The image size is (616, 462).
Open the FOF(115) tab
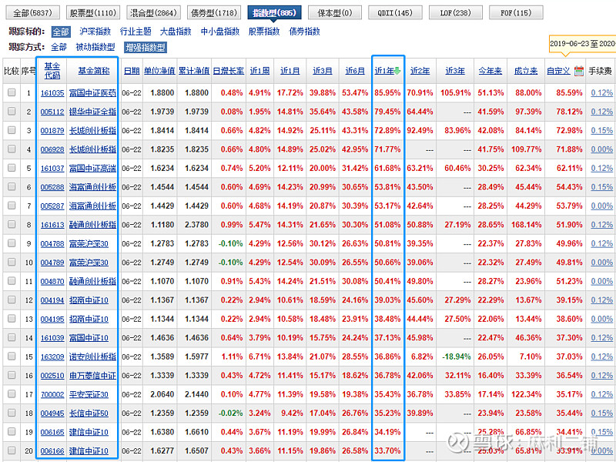coord(516,12)
